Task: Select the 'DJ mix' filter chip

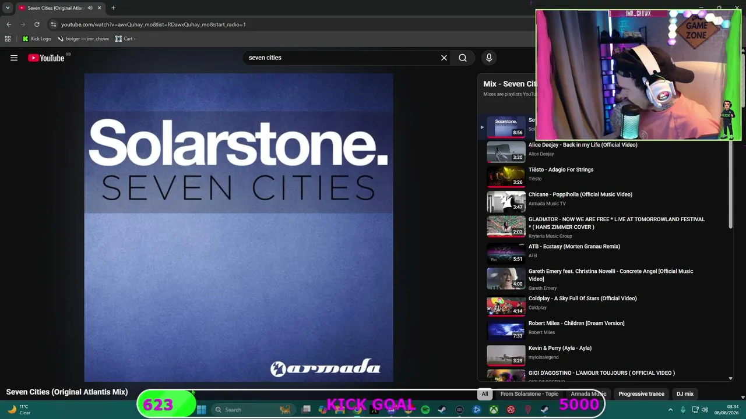Action: (x=685, y=394)
